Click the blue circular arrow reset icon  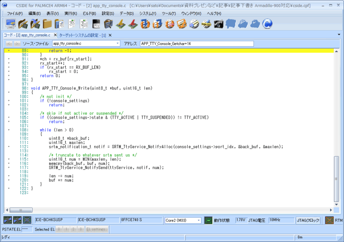point(267,24)
